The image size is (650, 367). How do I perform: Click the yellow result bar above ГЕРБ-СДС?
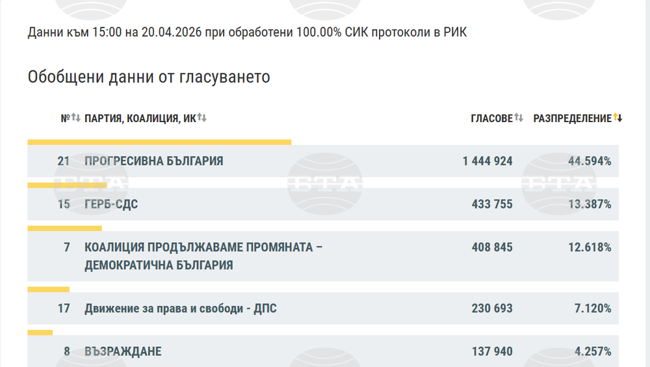click(67, 185)
